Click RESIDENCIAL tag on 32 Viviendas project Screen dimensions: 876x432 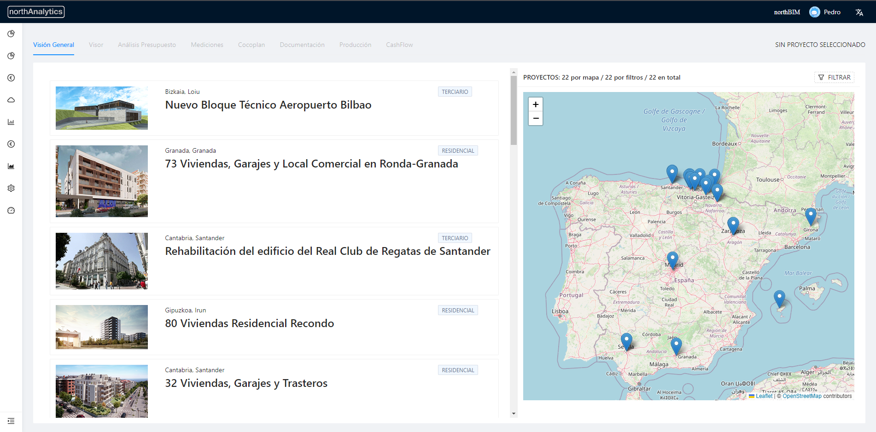pyautogui.click(x=458, y=370)
